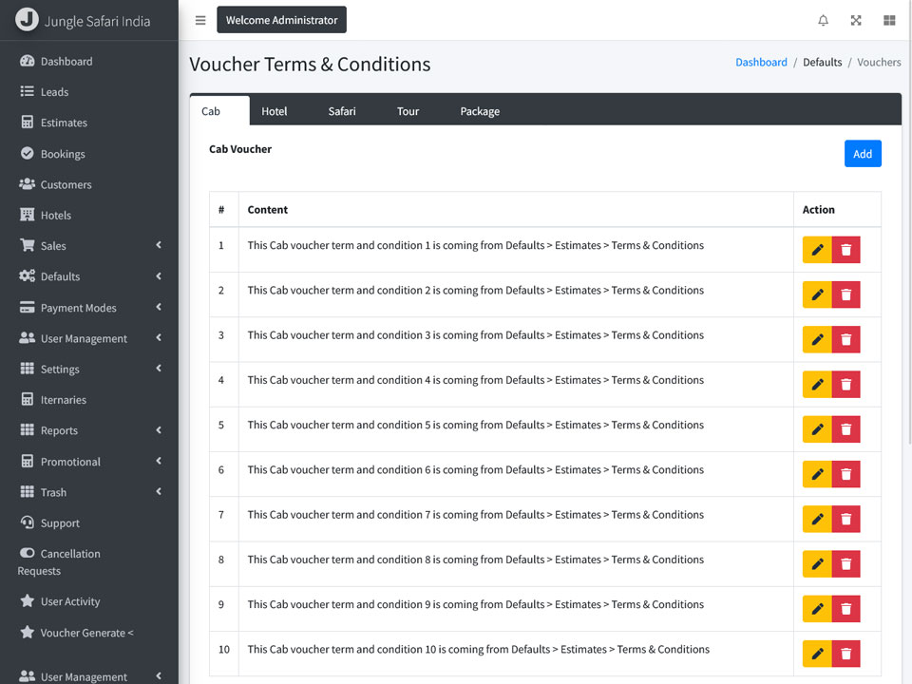Expand the Reports sidebar menu
Image resolution: width=912 pixels, height=684 pixels.
[x=89, y=430]
